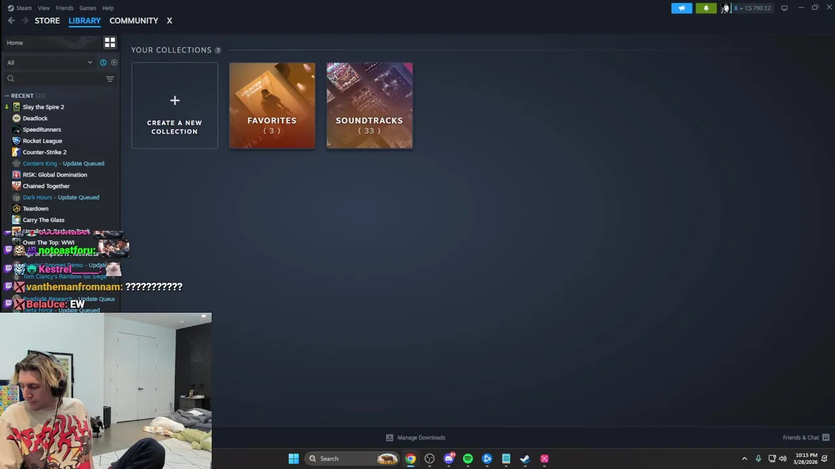The width and height of the screenshot is (835, 469).
Task: Create a new collection
Action: pos(175,106)
